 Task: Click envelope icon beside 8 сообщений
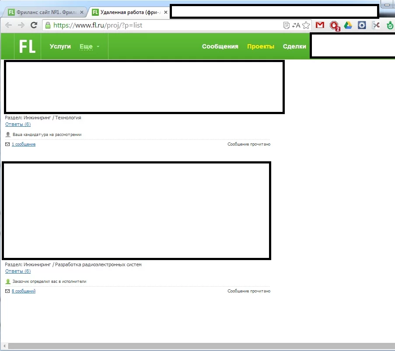tap(7, 291)
